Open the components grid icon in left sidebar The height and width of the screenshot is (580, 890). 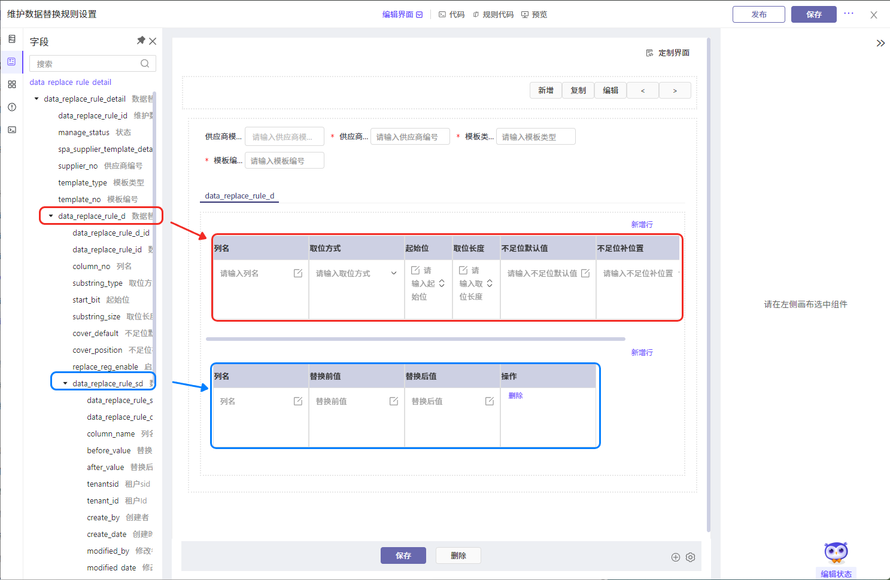(x=12, y=84)
